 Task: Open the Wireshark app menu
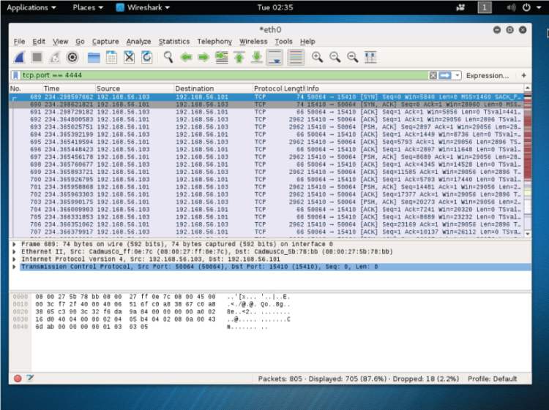[x=143, y=7]
